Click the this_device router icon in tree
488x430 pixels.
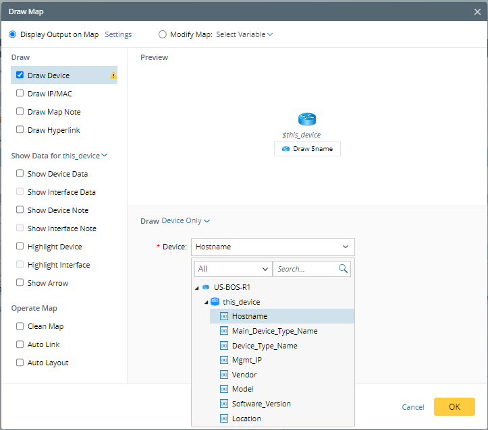(215, 302)
